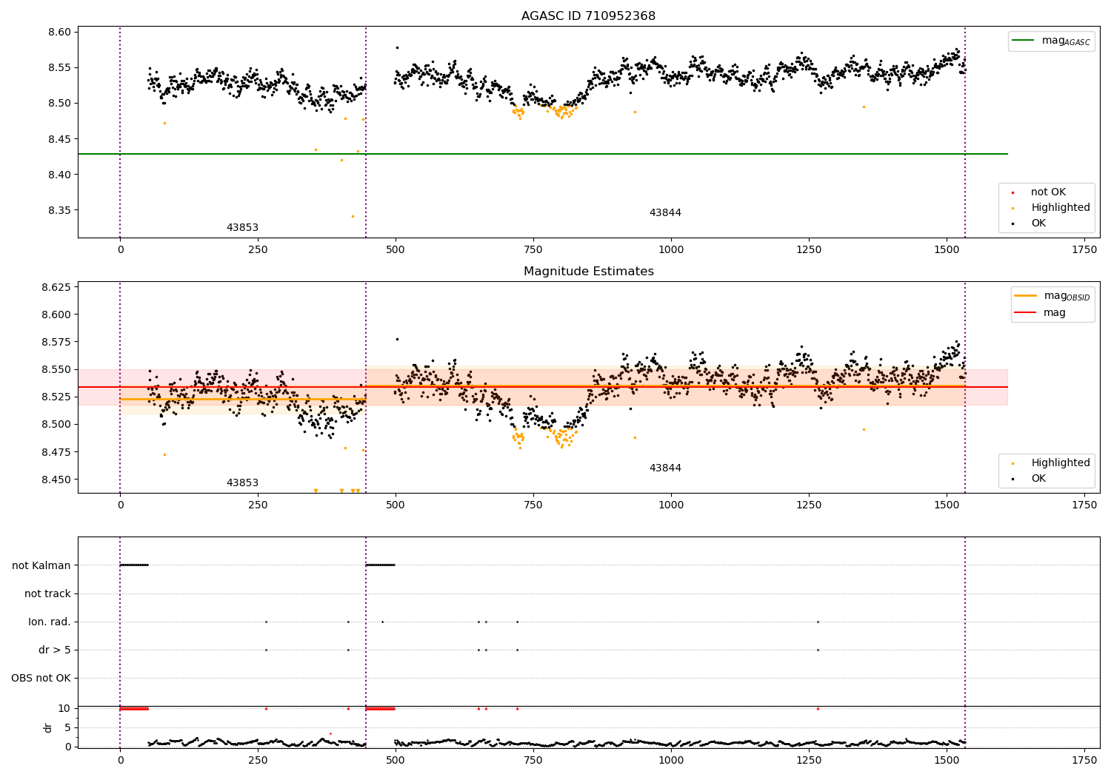Screen dimensions: 1111x777
Task: Click the '8.500' y-tick in the middle plot
Action: click(x=56, y=425)
